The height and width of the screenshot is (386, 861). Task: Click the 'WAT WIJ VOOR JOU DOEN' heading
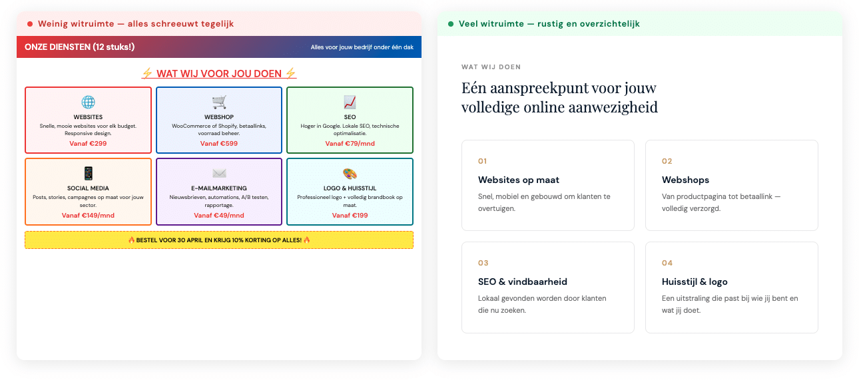coord(219,73)
